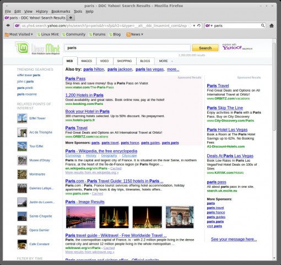Click the 1,200 Hotels in Paris link
The width and height of the screenshot is (281, 265).
pos(84,95)
